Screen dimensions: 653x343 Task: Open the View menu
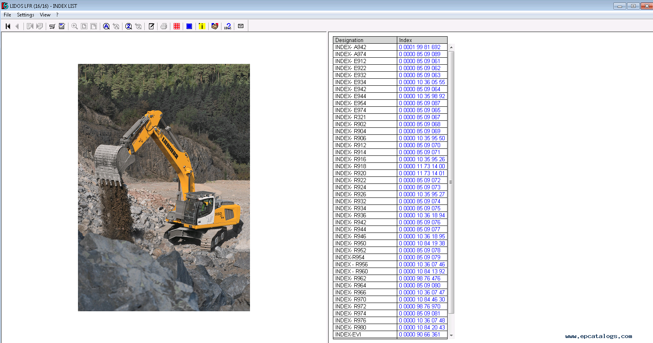click(45, 15)
